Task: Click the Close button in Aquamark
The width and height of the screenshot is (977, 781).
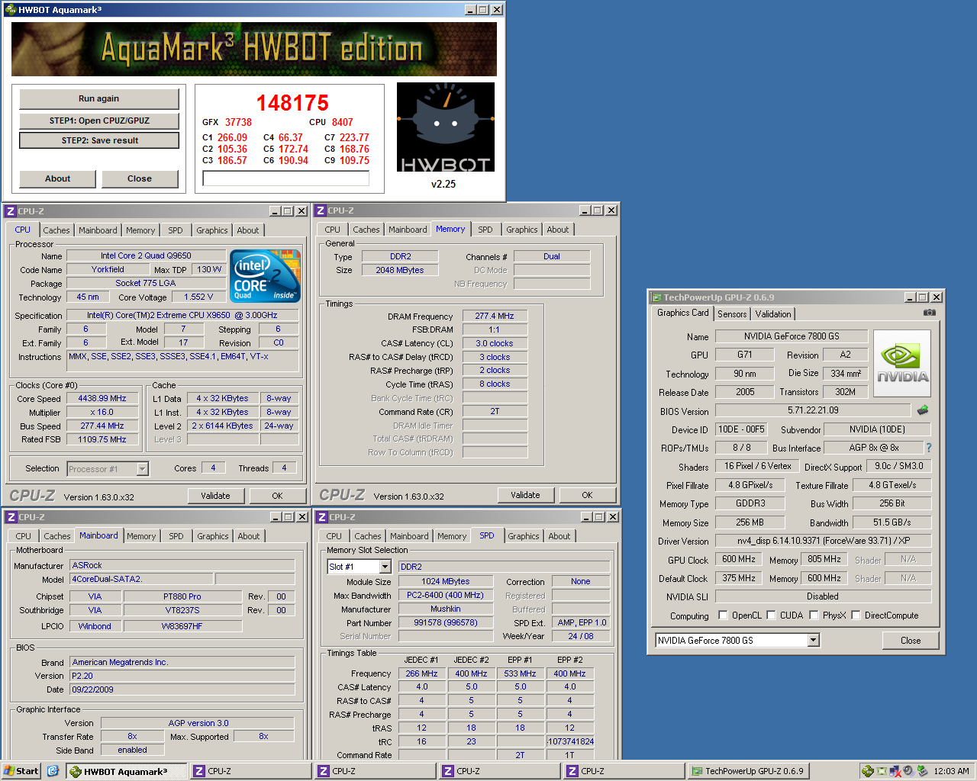Action: (x=140, y=178)
